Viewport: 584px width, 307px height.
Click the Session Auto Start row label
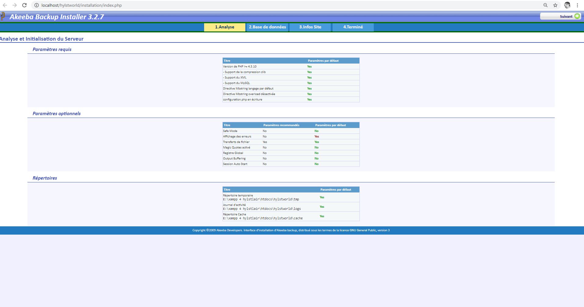235,164
